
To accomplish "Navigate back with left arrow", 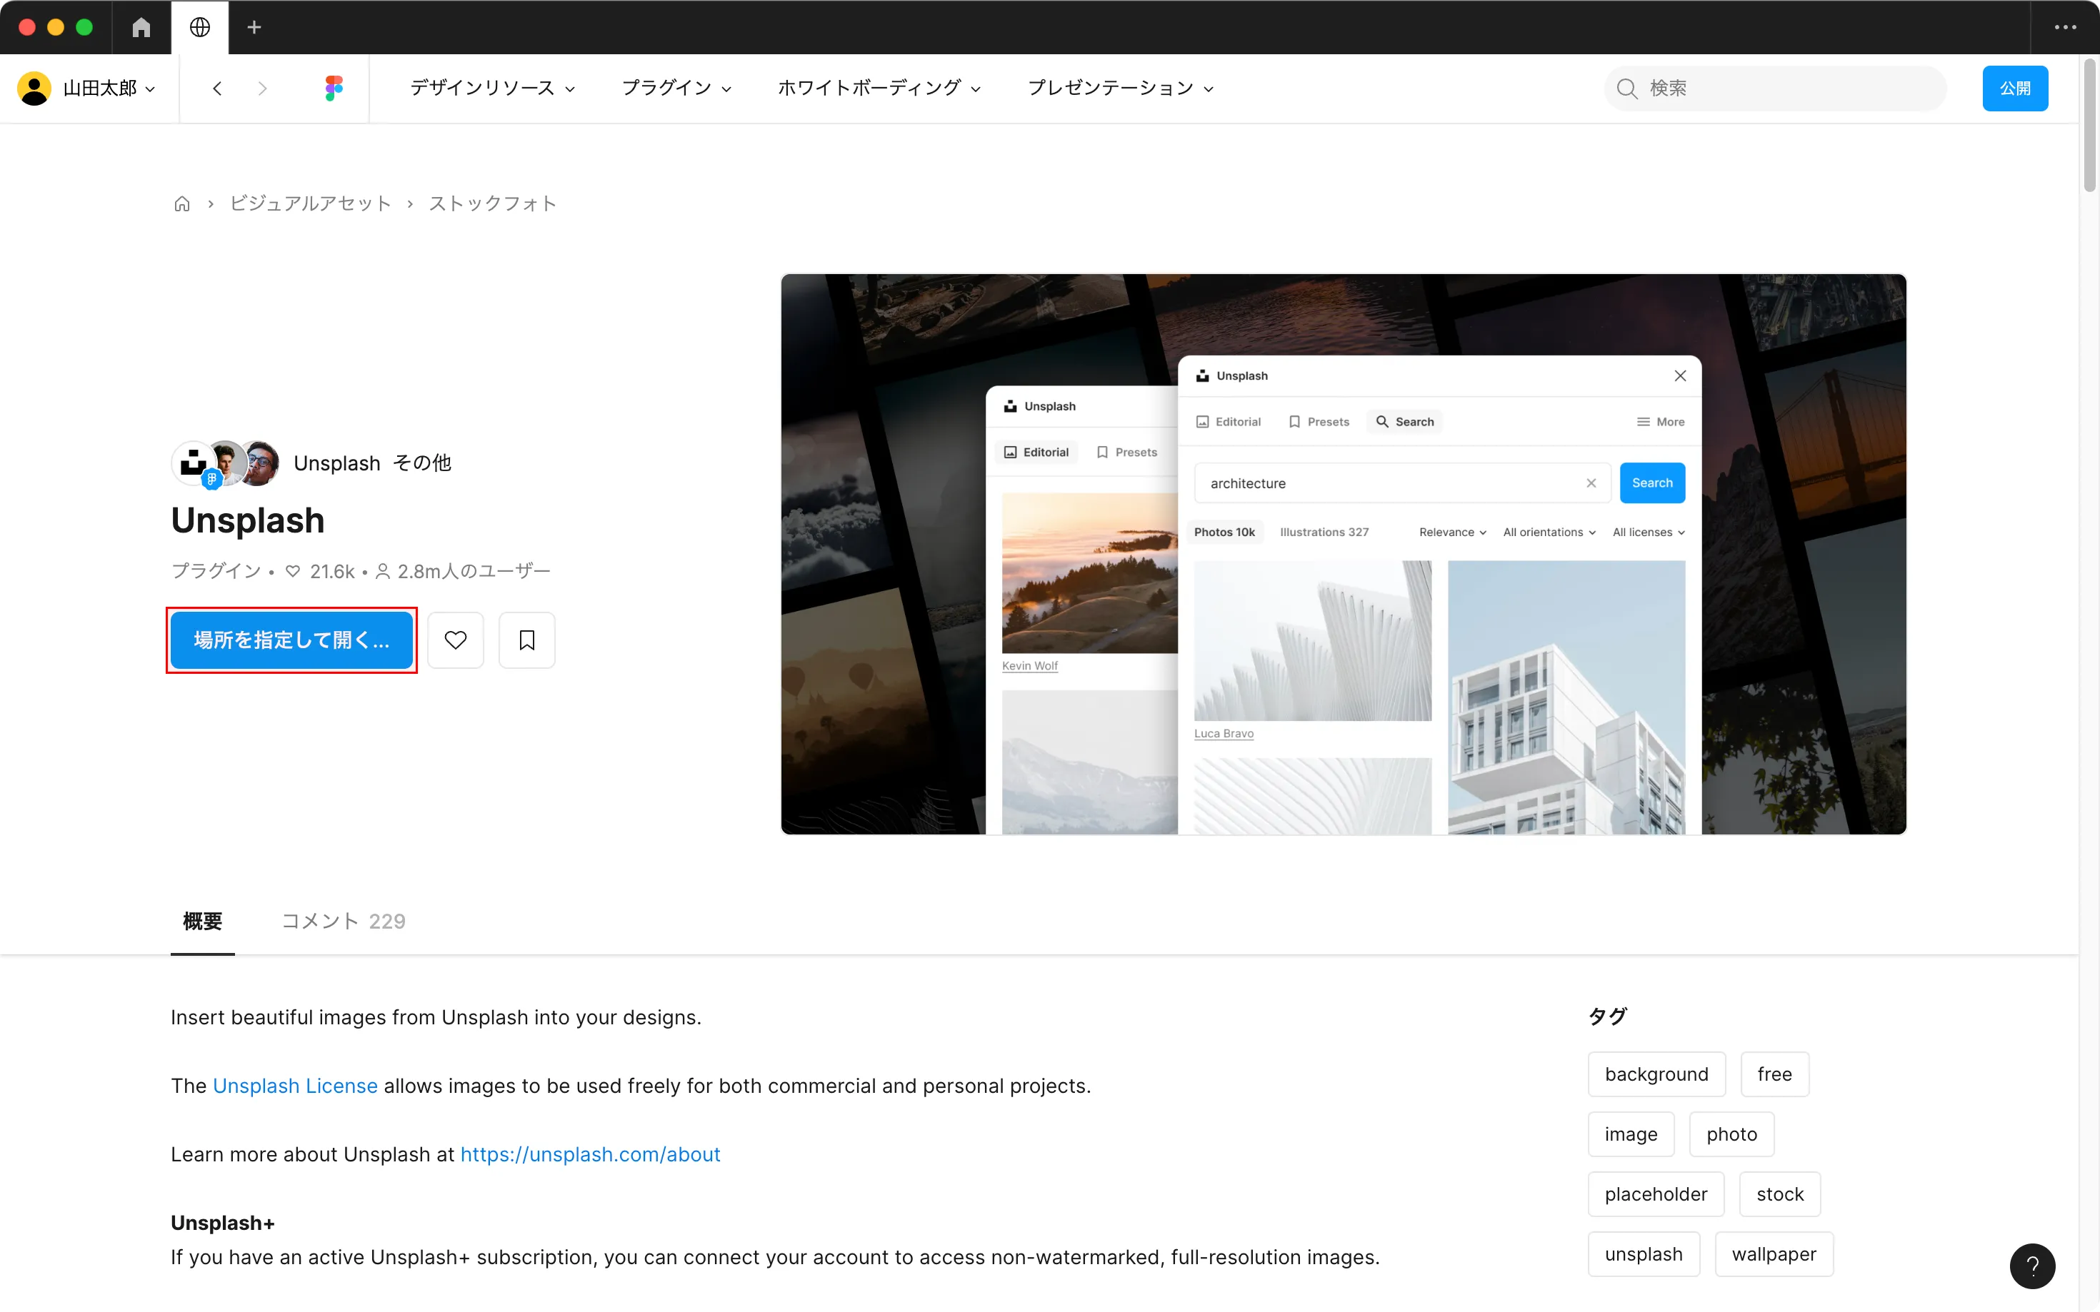I will 217,88.
